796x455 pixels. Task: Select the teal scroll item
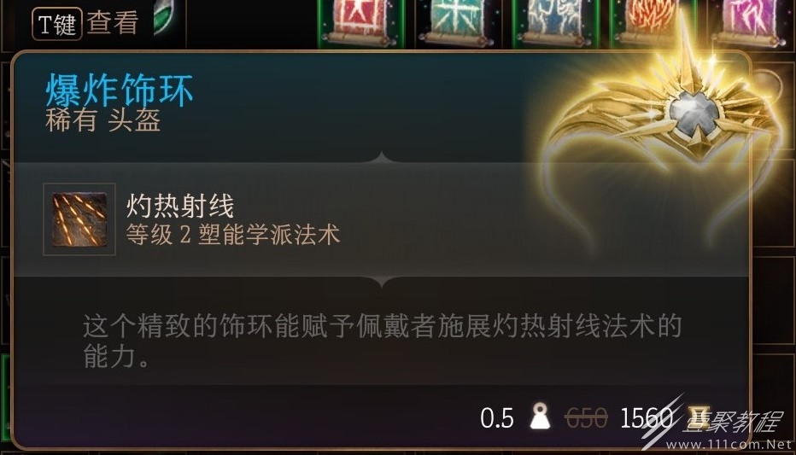pyautogui.click(x=456, y=23)
